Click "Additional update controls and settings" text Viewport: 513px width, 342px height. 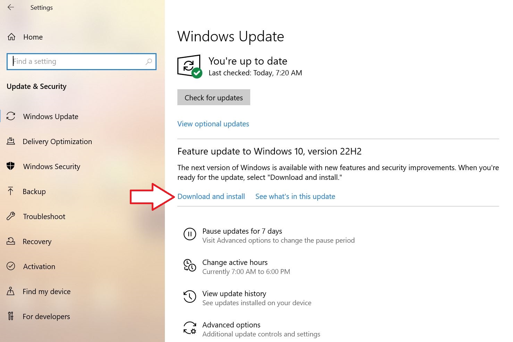[x=261, y=334]
